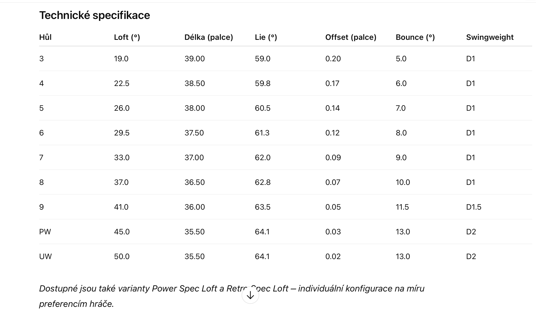Select the UW club row label

point(45,256)
